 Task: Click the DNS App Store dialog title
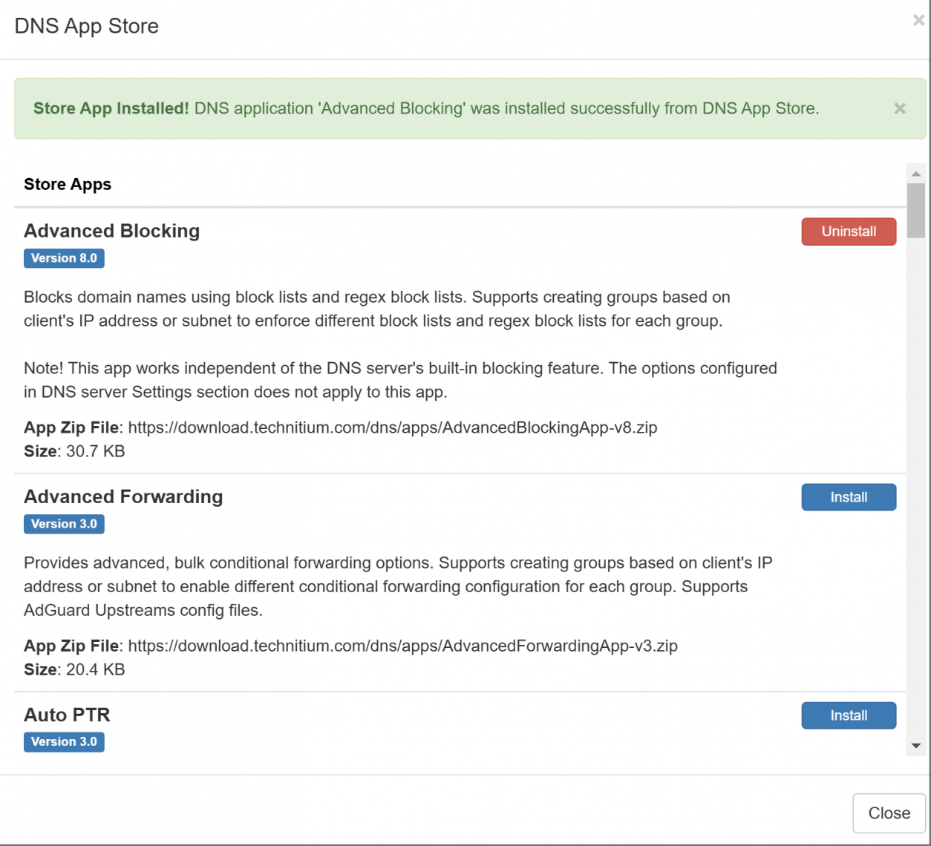click(87, 26)
